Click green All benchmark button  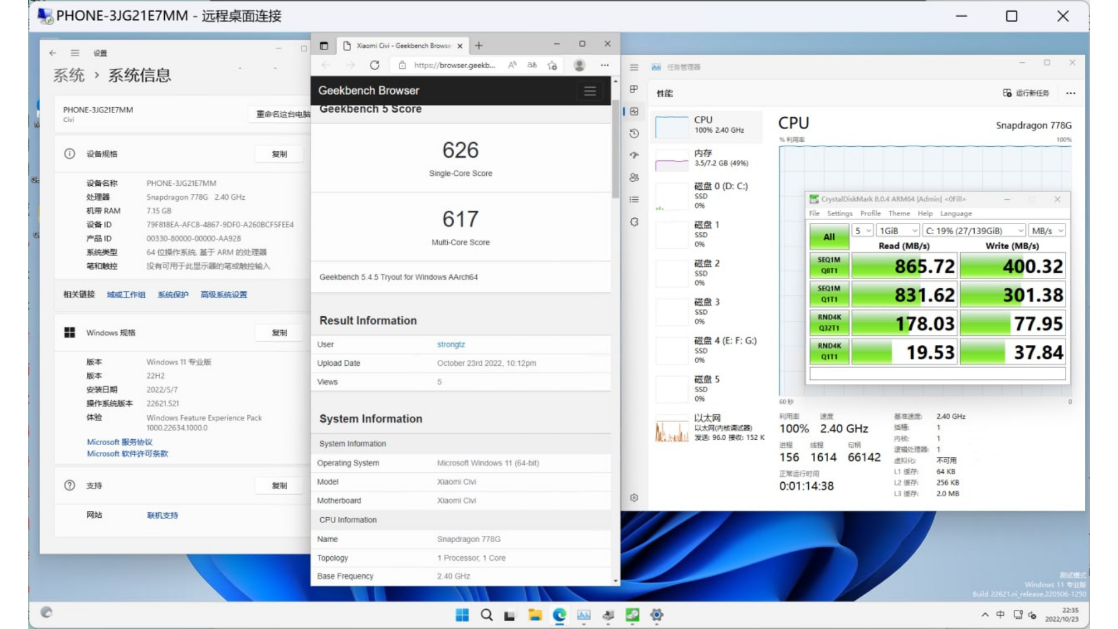pyautogui.click(x=829, y=237)
